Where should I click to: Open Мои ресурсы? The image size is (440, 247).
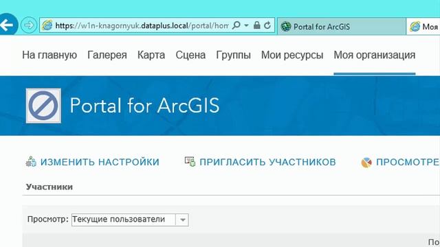tap(292, 55)
